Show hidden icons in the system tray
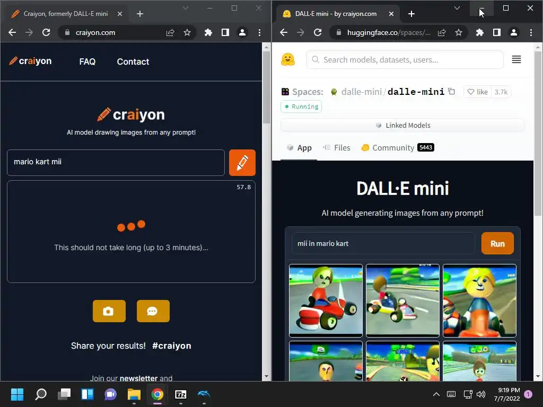Viewport: 543px width, 407px height. tap(436, 394)
